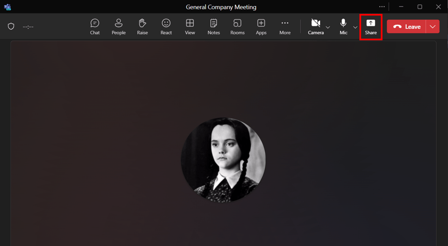This screenshot has height=246, width=448.
Task: Raise your hand in the meeting
Action: (142, 27)
